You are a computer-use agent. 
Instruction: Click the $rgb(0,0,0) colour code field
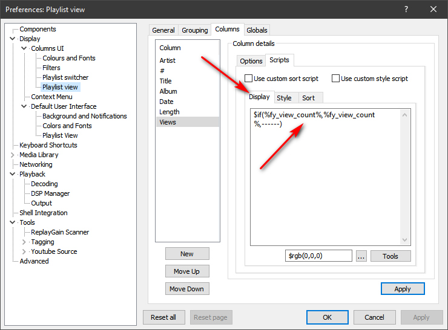click(x=318, y=256)
